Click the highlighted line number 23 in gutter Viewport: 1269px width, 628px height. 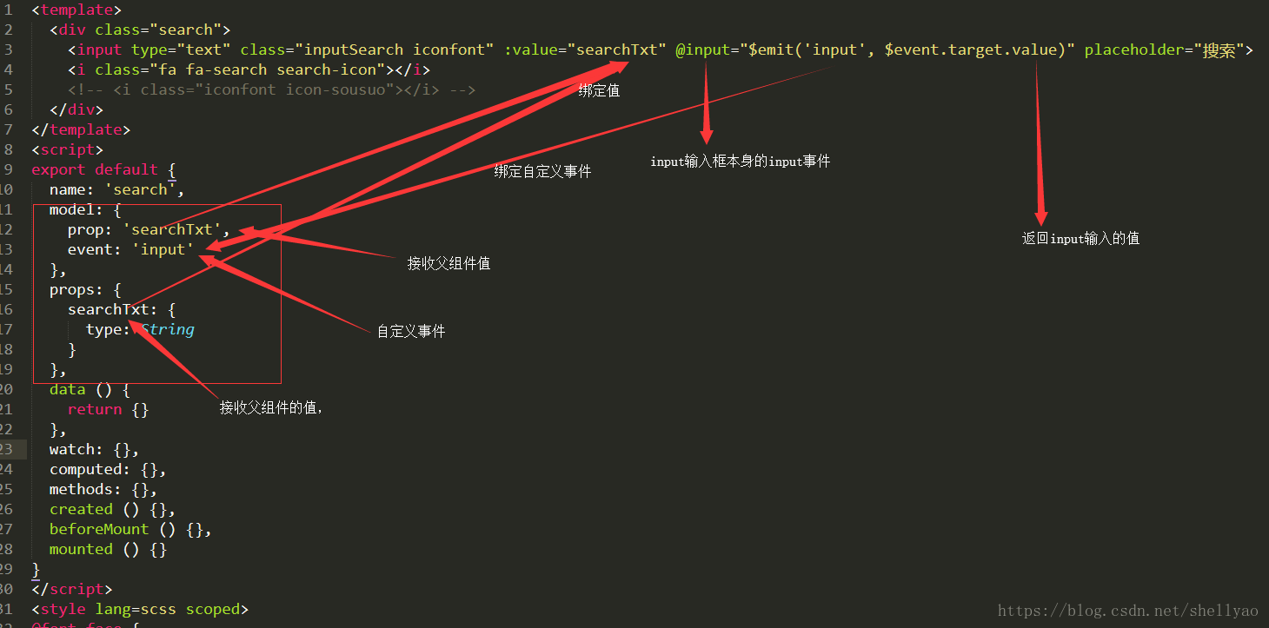point(7,449)
